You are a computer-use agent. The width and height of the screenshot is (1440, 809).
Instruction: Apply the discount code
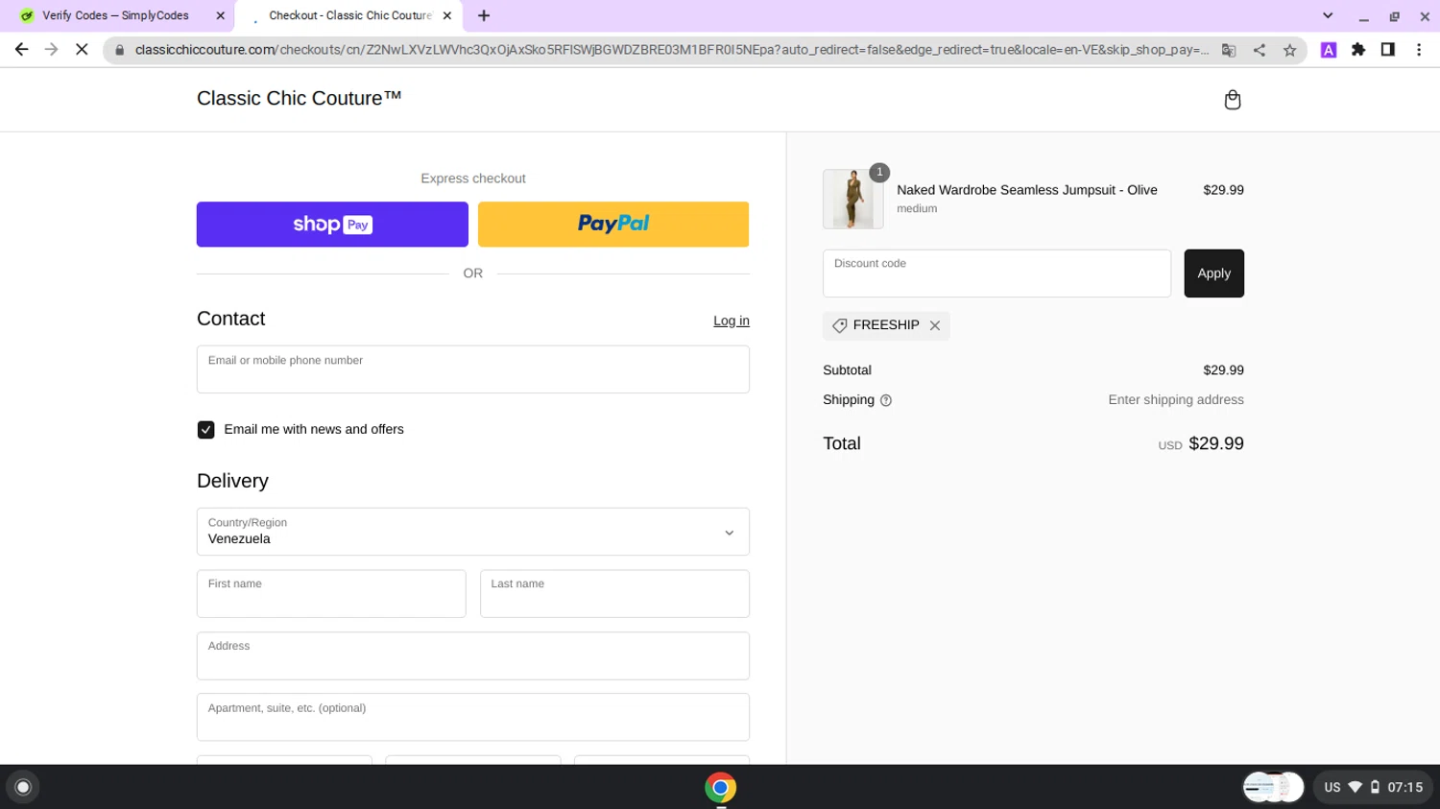[x=1213, y=274]
